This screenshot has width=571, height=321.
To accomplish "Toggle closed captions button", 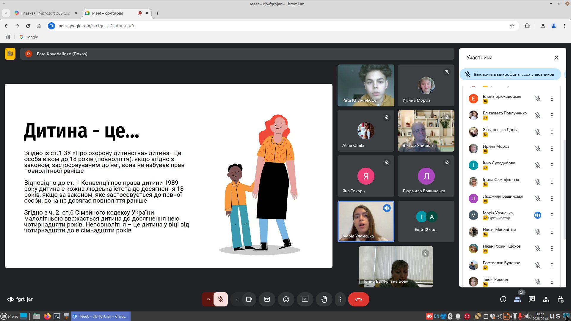I will tap(267, 299).
